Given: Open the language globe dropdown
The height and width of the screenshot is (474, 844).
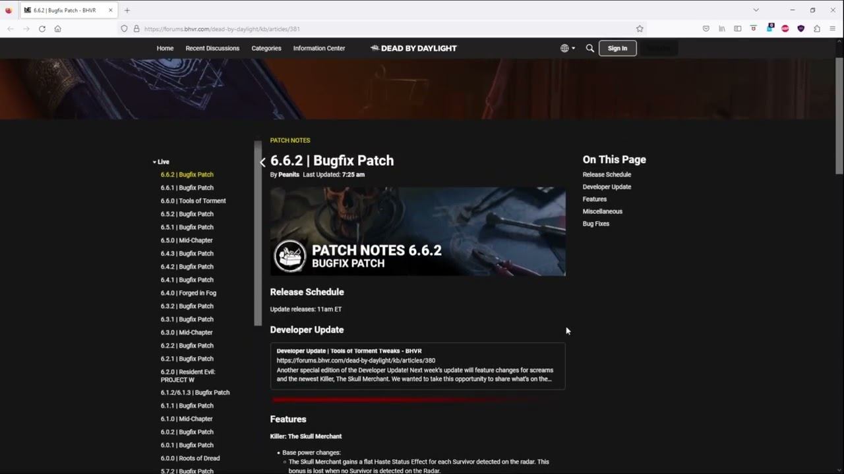Looking at the screenshot, I should coord(568,48).
